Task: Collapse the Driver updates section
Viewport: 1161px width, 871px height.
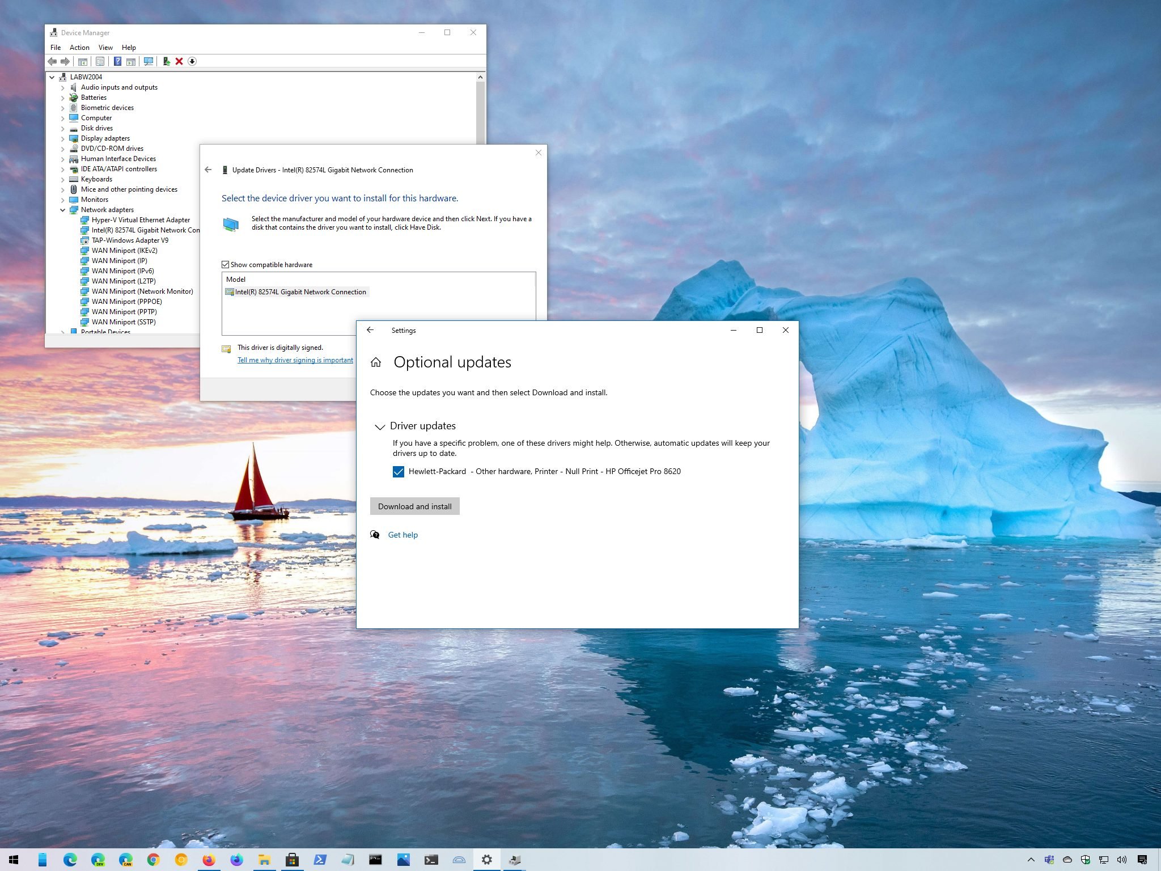Action: pos(380,426)
